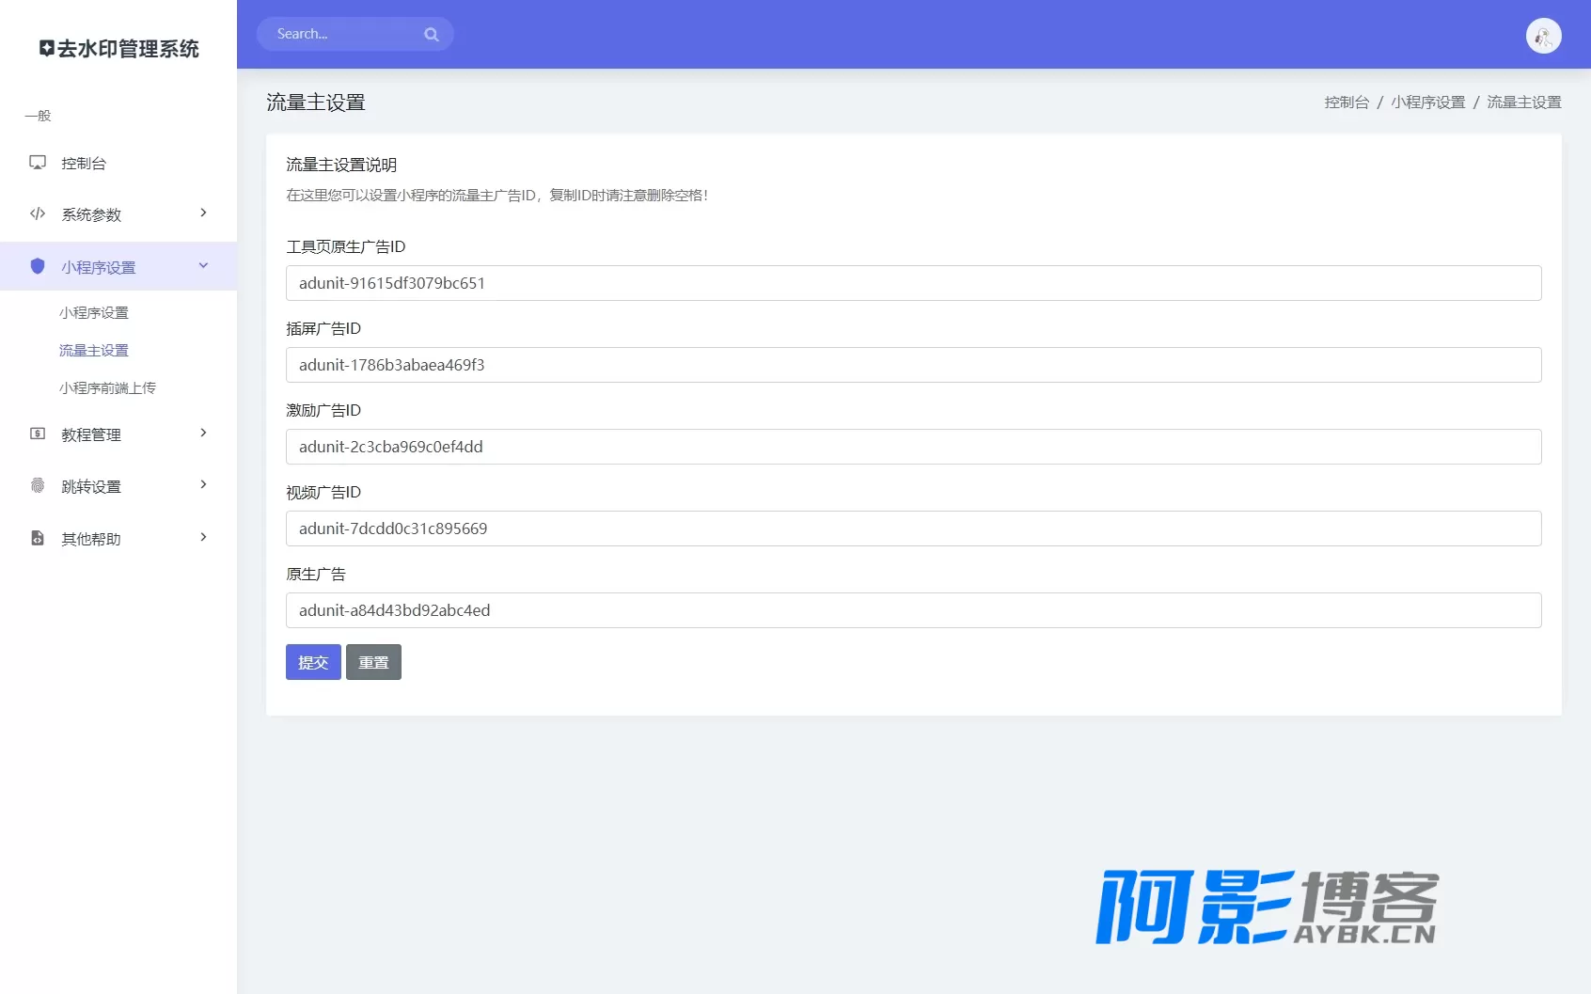Click the 系统参数 code icon
The height and width of the screenshot is (994, 1591).
38,213
